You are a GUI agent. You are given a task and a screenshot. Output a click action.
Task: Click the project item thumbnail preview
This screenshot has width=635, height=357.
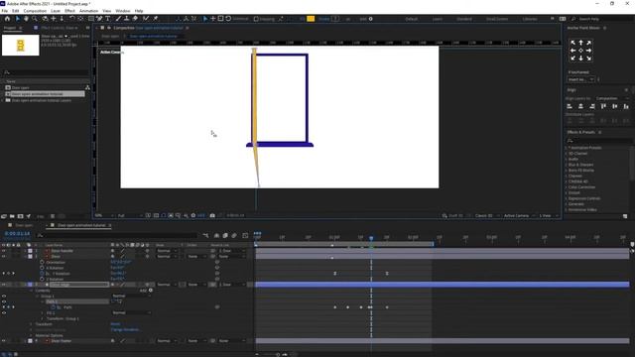20,45
